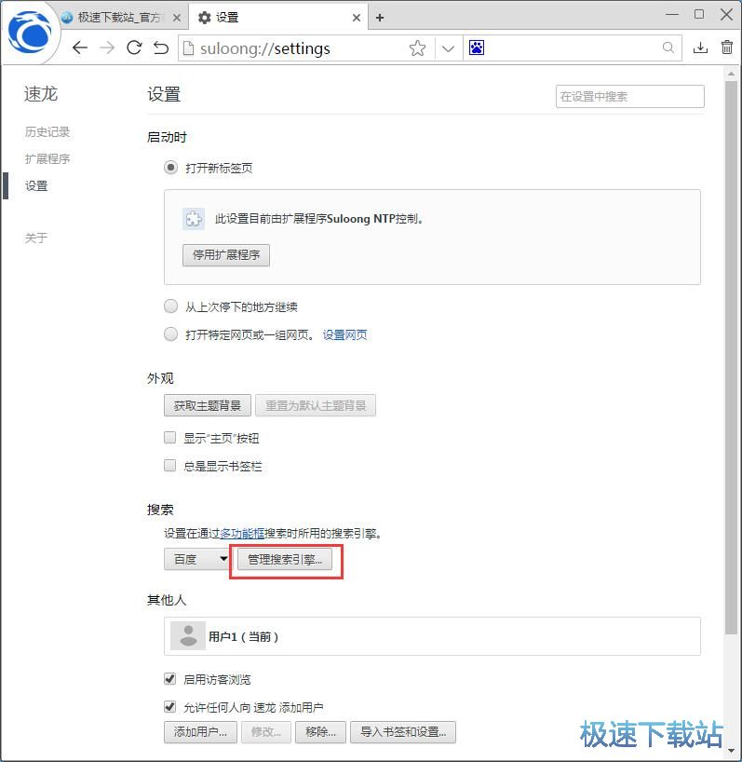This screenshot has height=762, width=742.
Task: Click the 获取主题背景 button
Action: coord(208,405)
